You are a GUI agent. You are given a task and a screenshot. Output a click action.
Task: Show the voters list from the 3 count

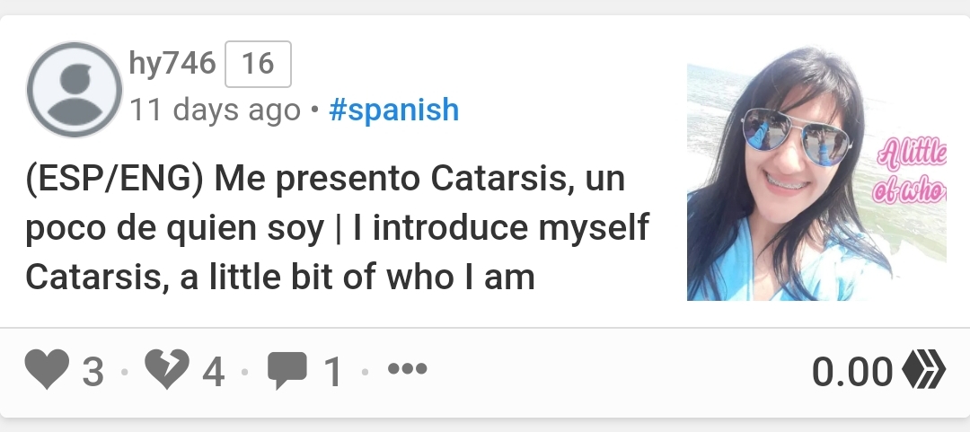(x=93, y=371)
